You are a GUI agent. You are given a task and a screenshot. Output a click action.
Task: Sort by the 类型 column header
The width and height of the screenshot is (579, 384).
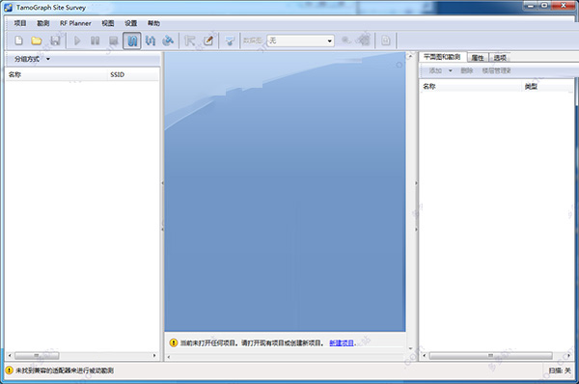tap(547, 87)
